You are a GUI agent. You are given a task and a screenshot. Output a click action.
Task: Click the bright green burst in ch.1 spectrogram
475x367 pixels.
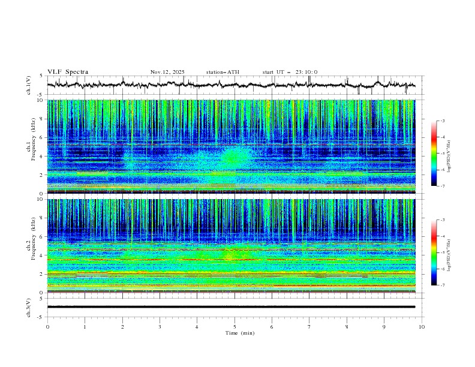click(235, 158)
